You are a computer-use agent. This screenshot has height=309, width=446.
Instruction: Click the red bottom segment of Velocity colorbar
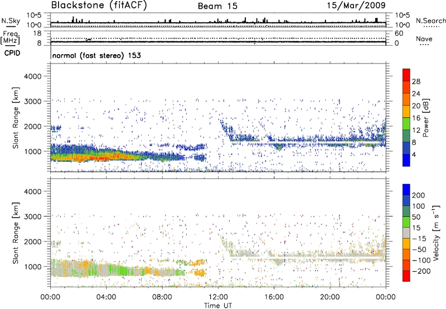tap(406, 276)
